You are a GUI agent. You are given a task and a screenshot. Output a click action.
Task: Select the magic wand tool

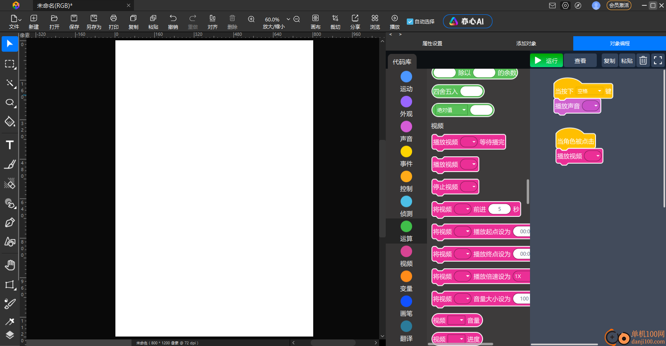pyautogui.click(x=10, y=83)
